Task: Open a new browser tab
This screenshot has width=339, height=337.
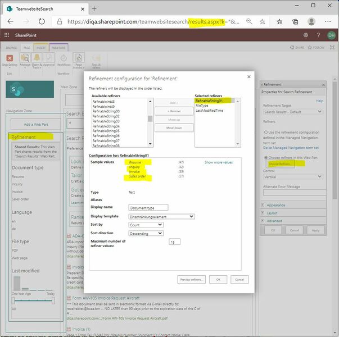Action: [x=94, y=9]
